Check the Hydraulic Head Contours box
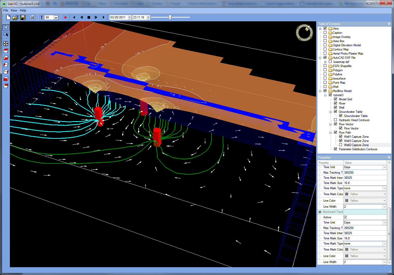Screen dimensions: 394x275 point(335,120)
